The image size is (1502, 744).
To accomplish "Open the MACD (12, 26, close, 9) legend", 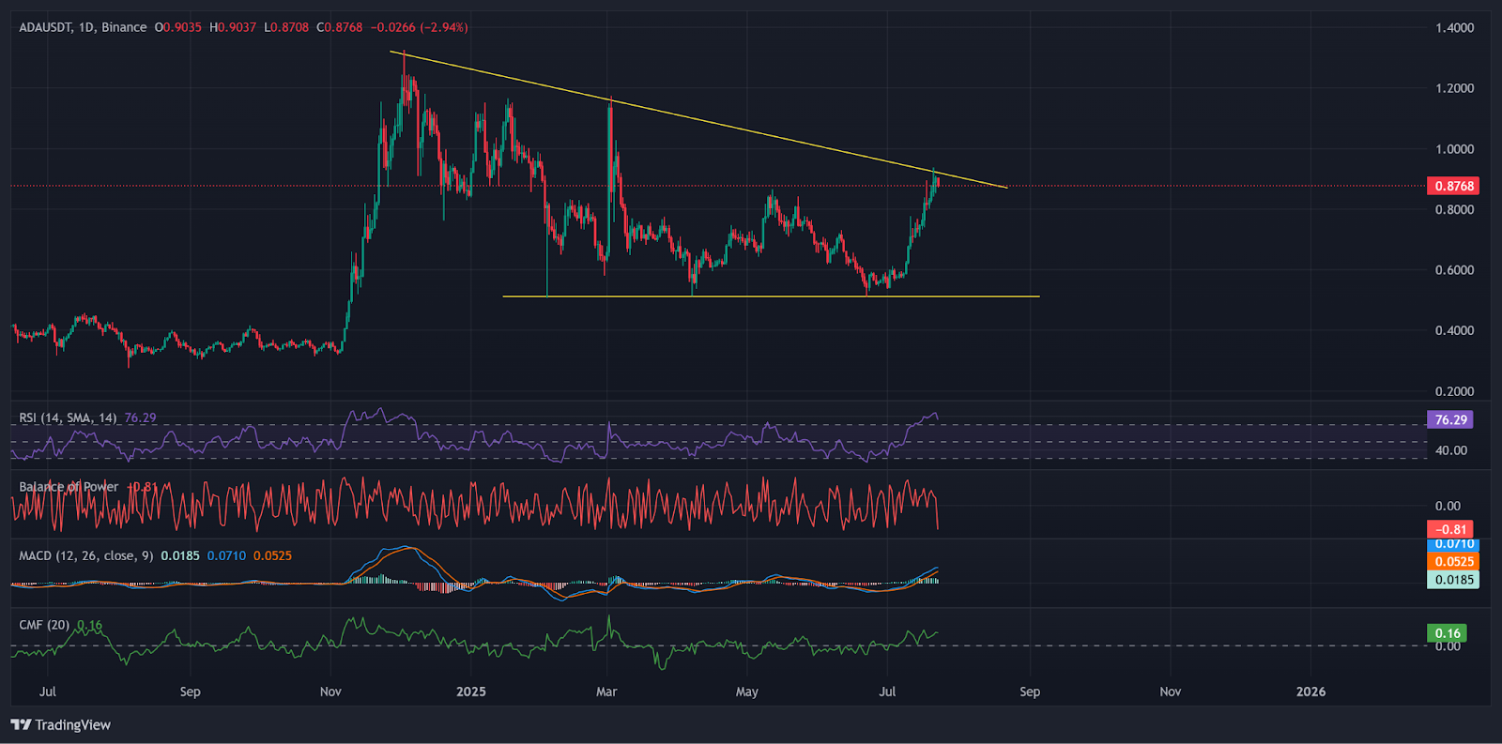I will click(x=86, y=555).
